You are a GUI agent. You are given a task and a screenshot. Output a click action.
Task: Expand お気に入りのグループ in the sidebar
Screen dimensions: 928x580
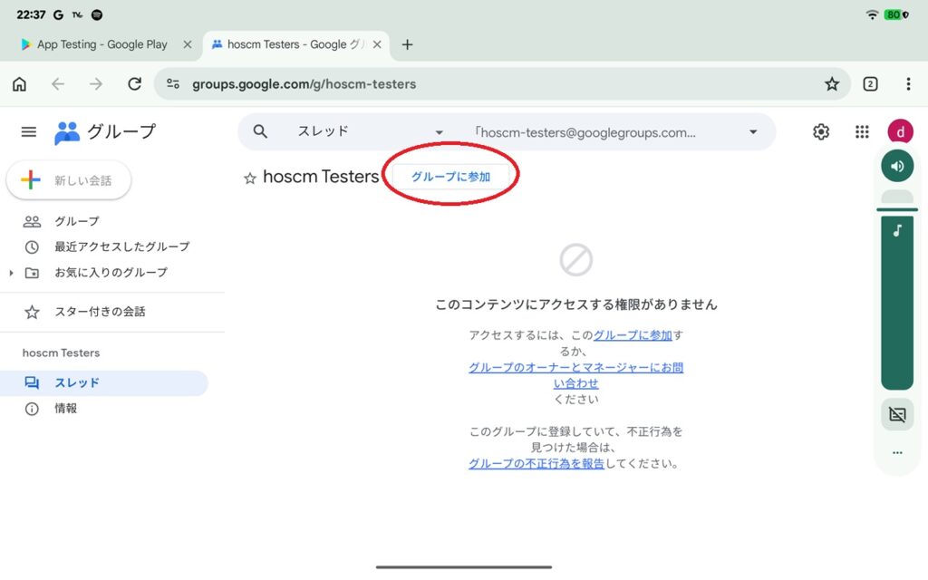coord(11,273)
